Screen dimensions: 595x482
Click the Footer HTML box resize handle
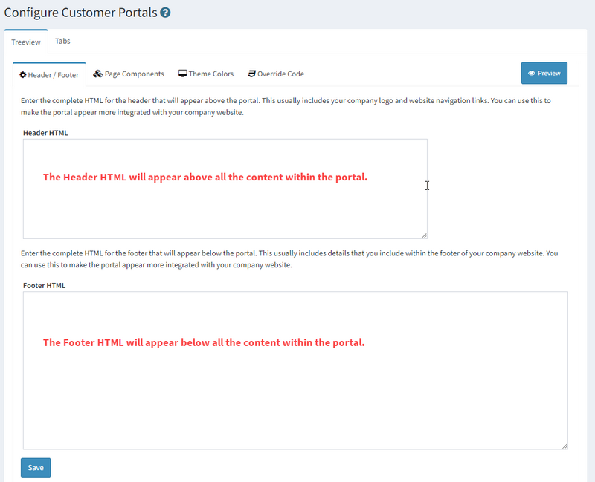(x=565, y=446)
